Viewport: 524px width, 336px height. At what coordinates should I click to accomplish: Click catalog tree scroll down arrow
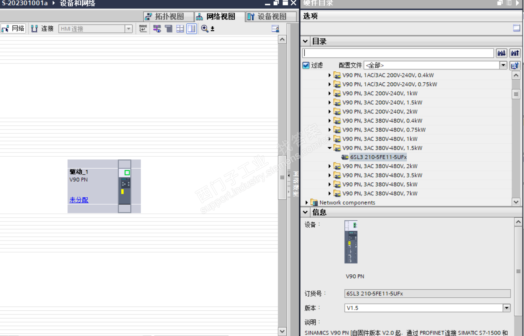(516, 202)
